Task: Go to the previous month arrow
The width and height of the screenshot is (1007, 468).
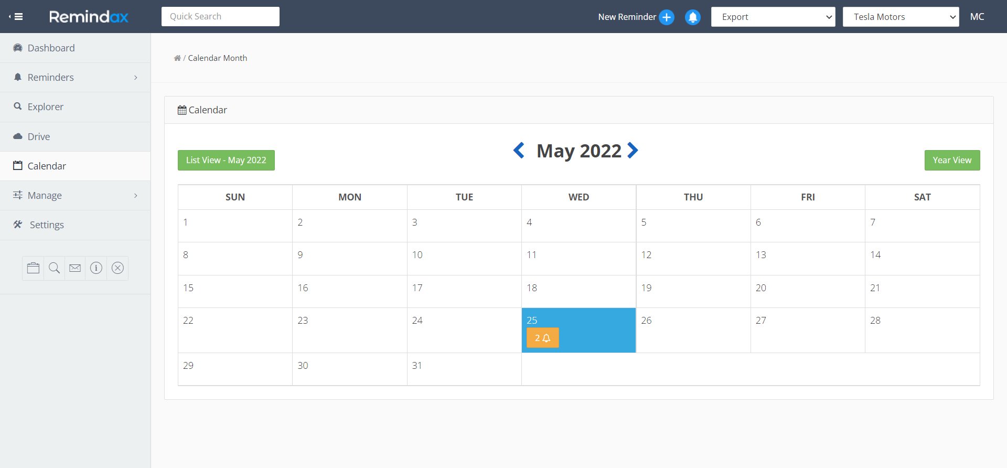Action: pyautogui.click(x=519, y=151)
